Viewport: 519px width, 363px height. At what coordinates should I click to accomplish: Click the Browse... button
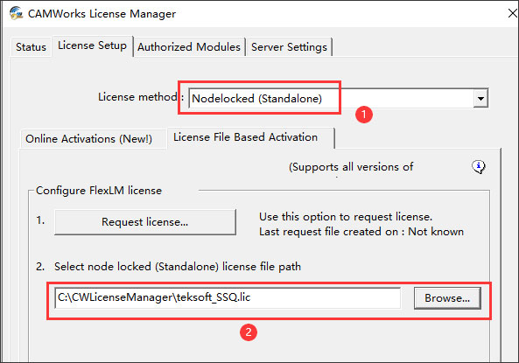pos(447,298)
